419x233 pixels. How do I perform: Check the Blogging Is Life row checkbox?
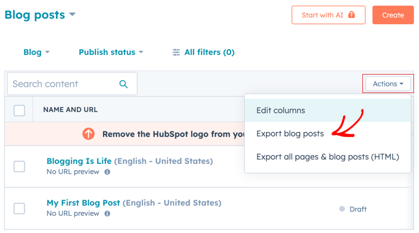[x=19, y=166]
